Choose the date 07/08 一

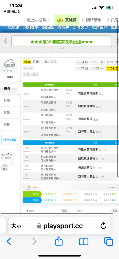tap(97, 68)
